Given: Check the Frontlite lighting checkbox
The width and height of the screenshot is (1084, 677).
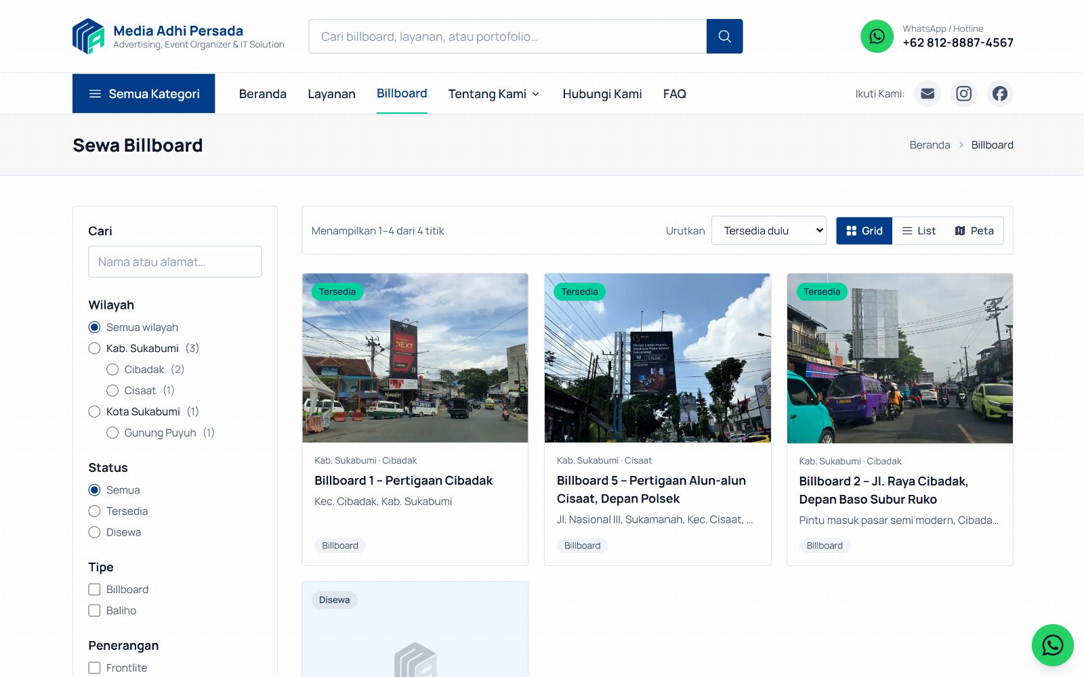Looking at the screenshot, I should pos(94,668).
